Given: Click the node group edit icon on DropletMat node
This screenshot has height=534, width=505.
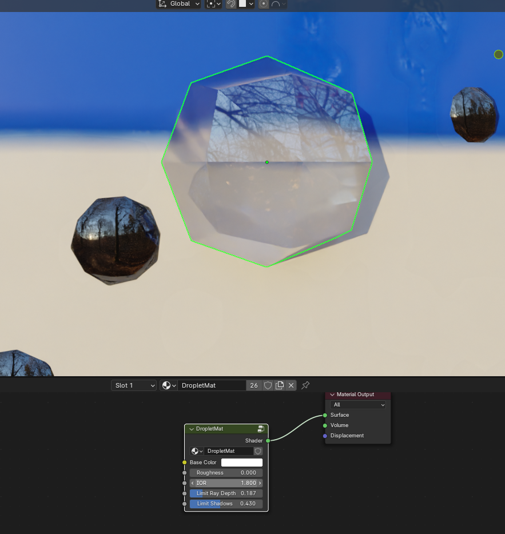Looking at the screenshot, I should coord(261,429).
